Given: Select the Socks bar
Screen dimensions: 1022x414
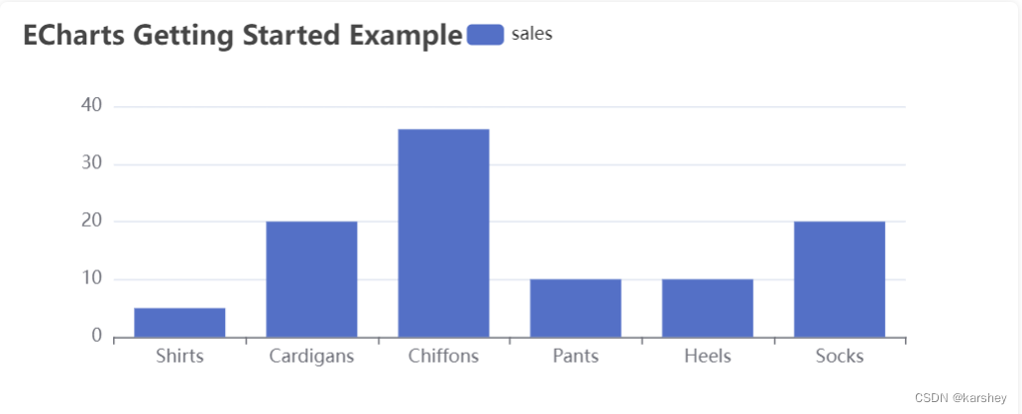Looking at the screenshot, I should (839, 278).
